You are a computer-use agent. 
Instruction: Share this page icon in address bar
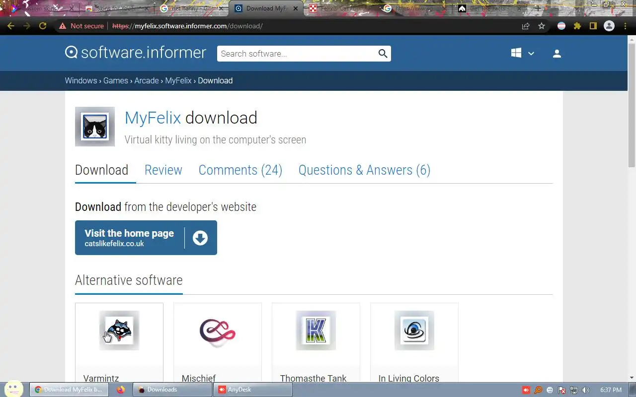[526, 26]
